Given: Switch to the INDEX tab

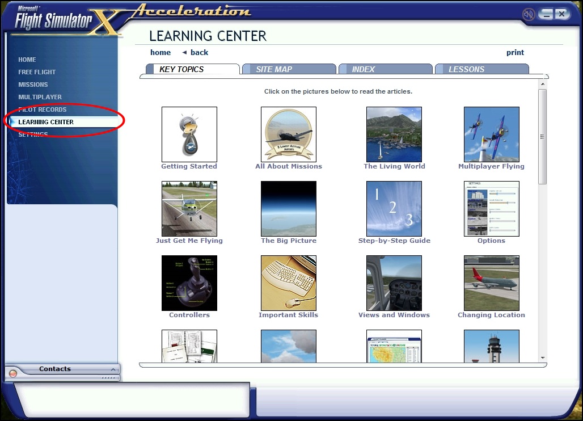Looking at the screenshot, I should point(386,69).
